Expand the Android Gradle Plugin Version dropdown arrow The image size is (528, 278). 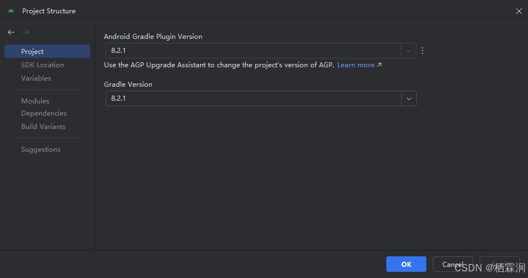pyautogui.click(x=409, y=51)
